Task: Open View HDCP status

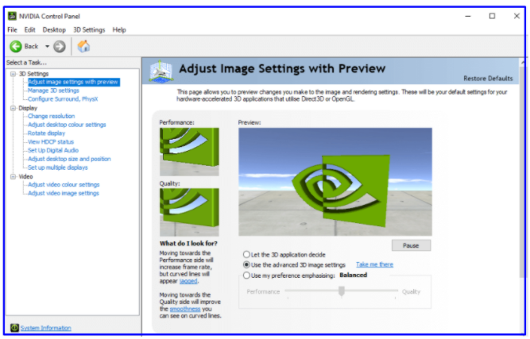Action: point(51,142)
